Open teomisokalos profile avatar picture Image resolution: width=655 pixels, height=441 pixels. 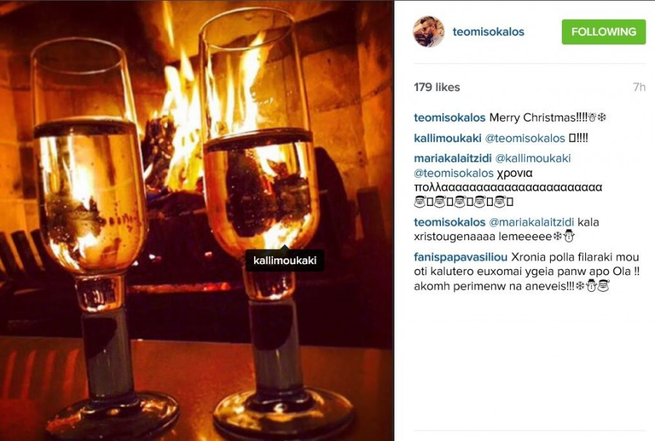429,32
